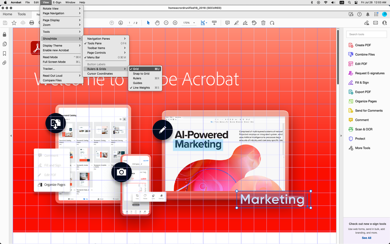Open macOS Spotlight search icon
This screenshot has height=244, width=390.
pos(349,2)
